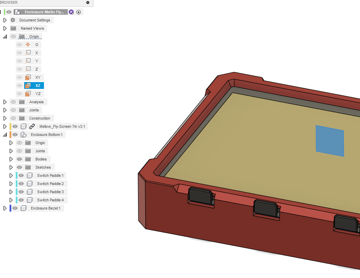Click the purple P badge on root component
This screenshot has width=360, height=278.
(x=71, y=12)
